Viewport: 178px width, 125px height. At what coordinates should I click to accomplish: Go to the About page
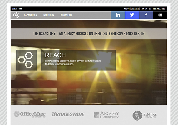pyautogui.click(x=127, y=9)
